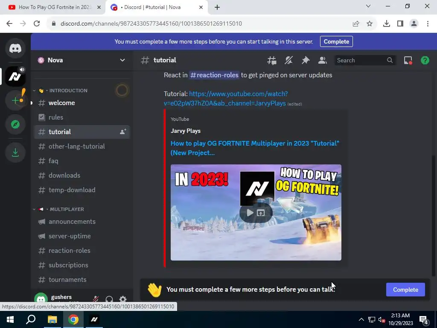Open Nova server dropdown menu

(122, 60)
